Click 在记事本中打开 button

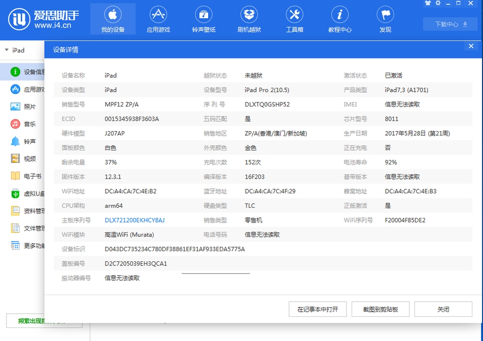click(318, 309)
